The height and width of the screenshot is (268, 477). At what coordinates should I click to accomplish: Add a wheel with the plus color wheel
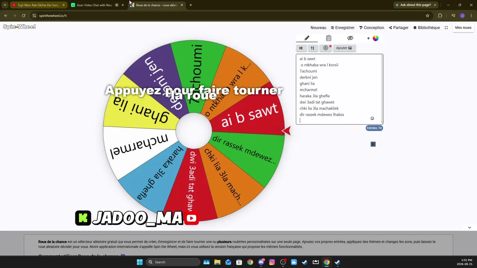pyautogui.click(x=372, y=38)
